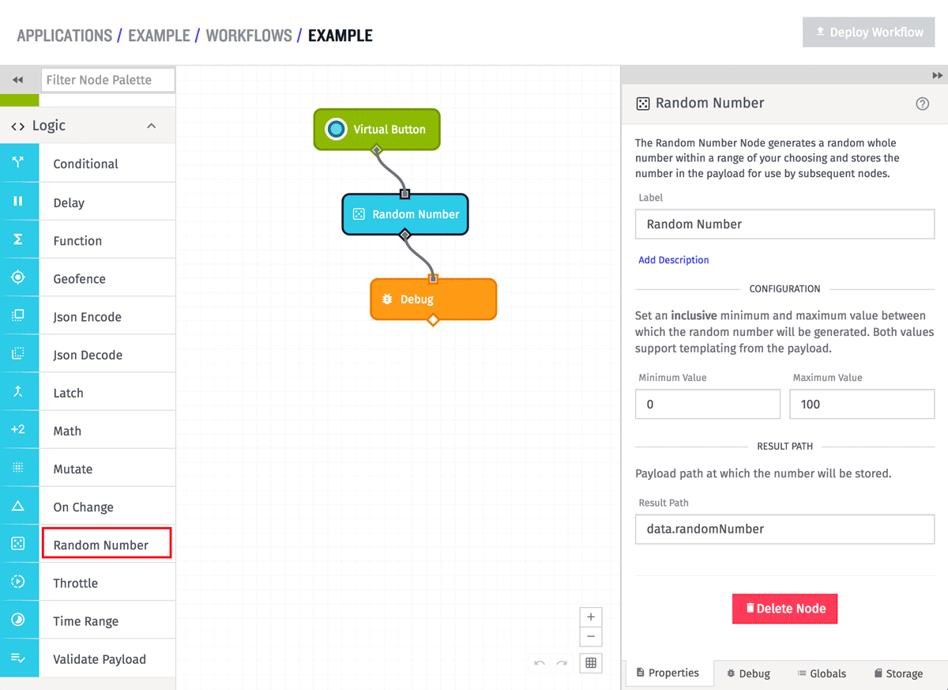Image resolution: width=948 pixels, height=690 pixels.
Task: Select the Time Range node icon
Action: coord(19,620)
